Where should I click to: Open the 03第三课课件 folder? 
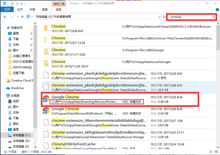pos(21,56)
